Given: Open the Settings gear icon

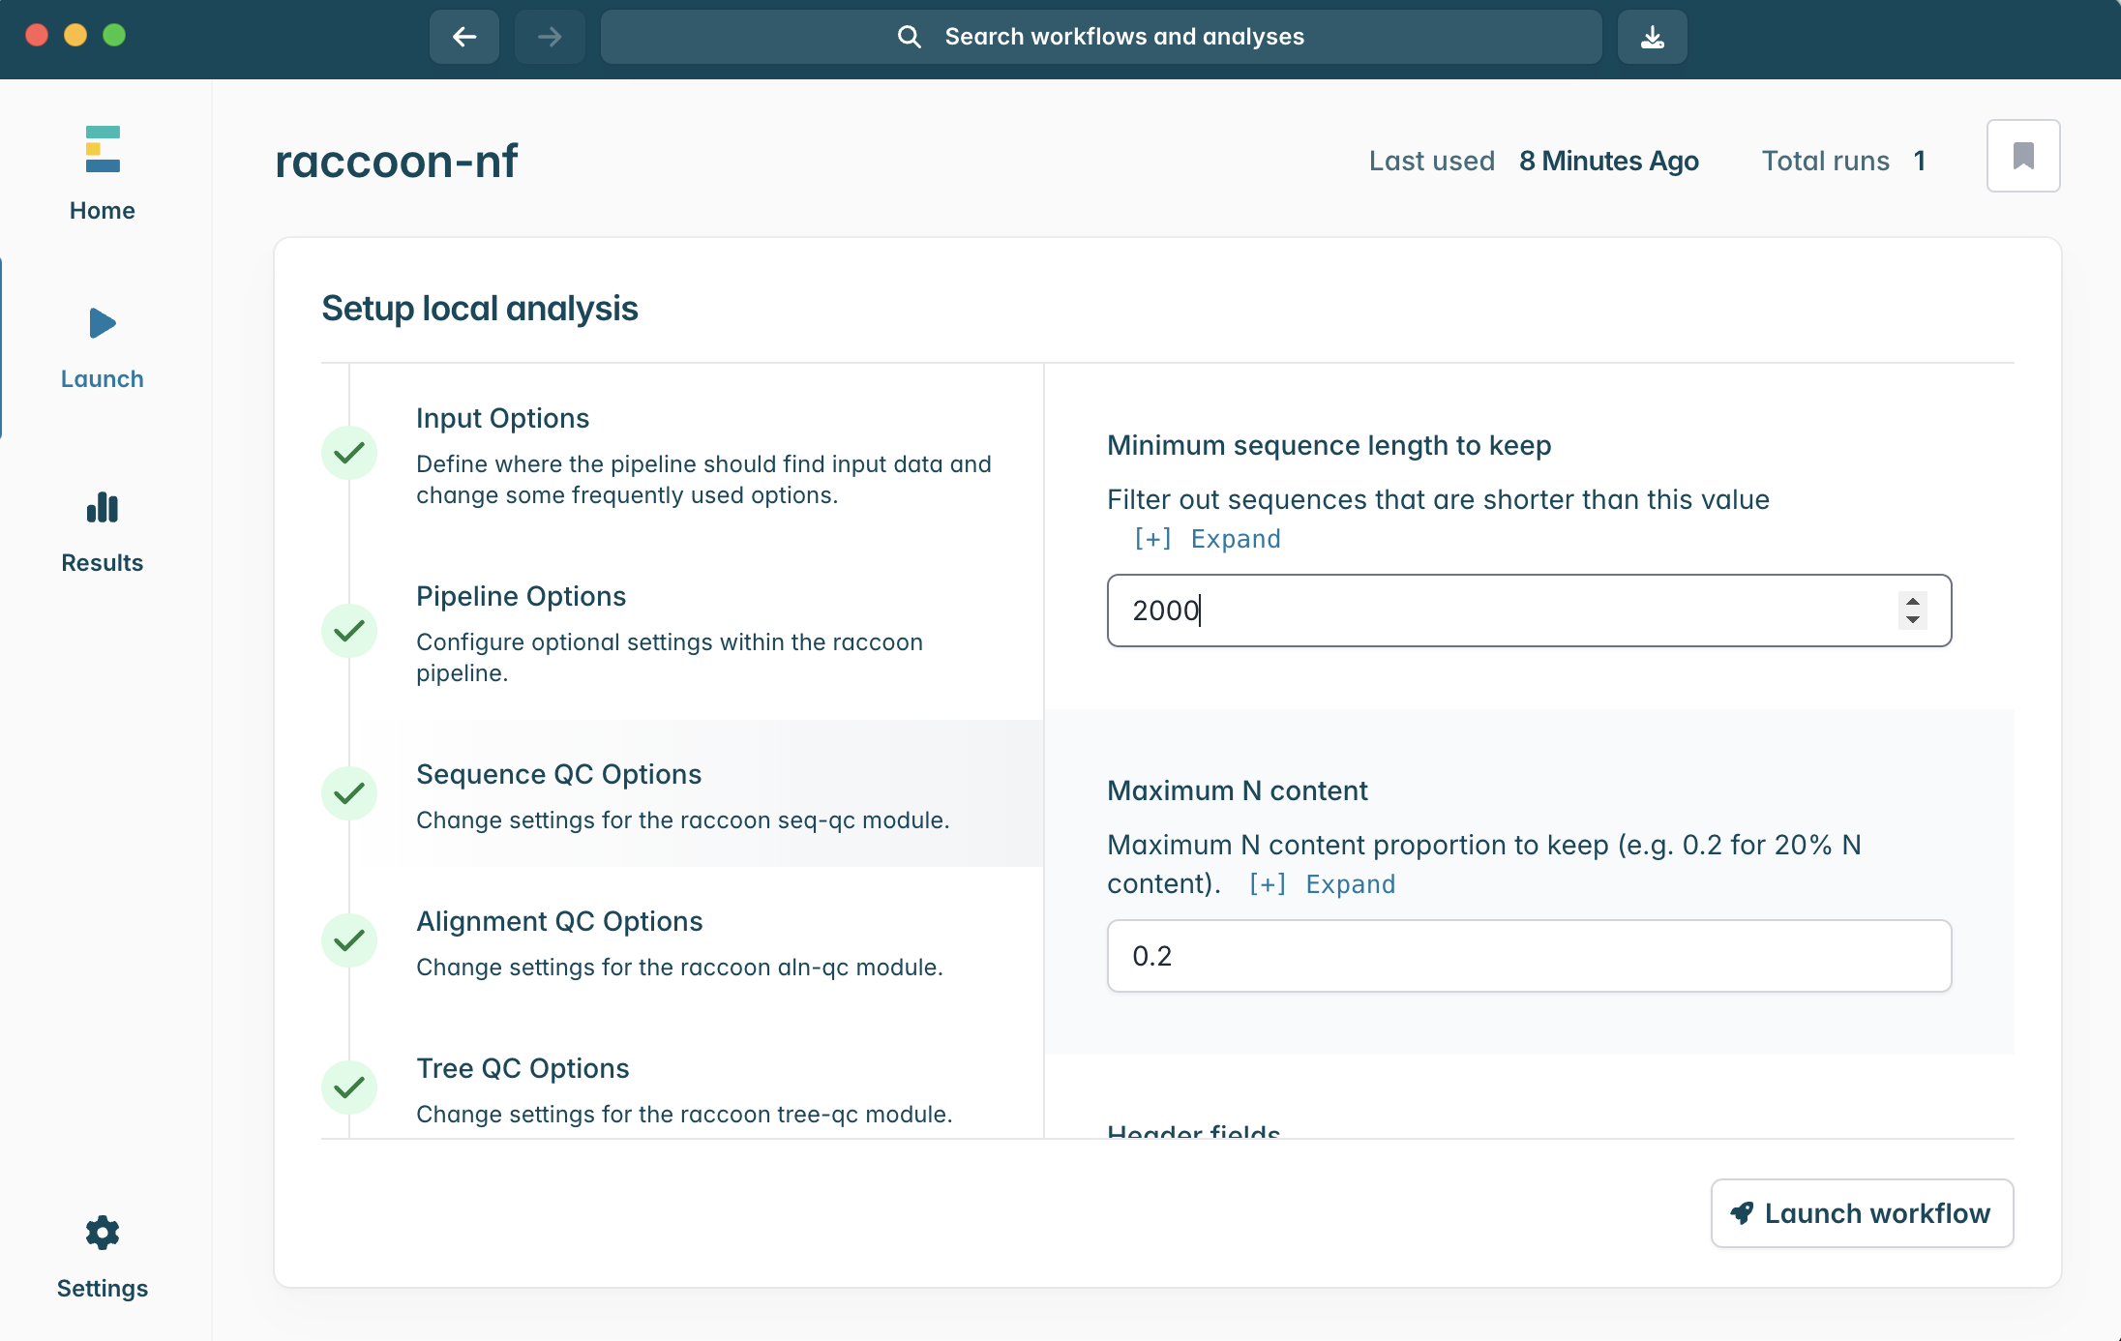Looking at the screenshot, I should click(103, 1233).
